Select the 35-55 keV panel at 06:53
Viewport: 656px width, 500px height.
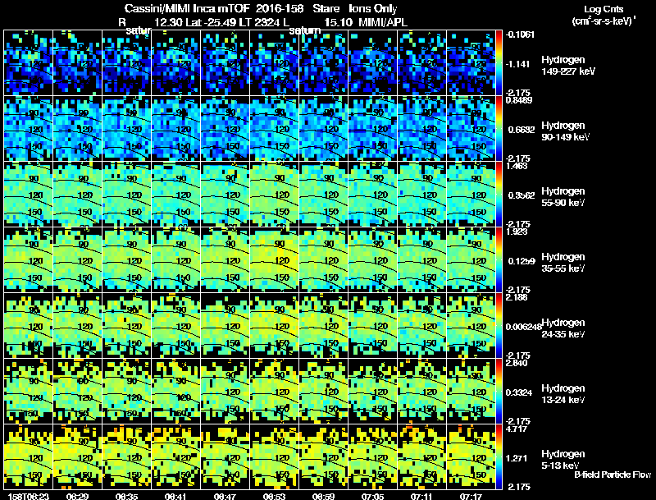click(x=274, y=259)
